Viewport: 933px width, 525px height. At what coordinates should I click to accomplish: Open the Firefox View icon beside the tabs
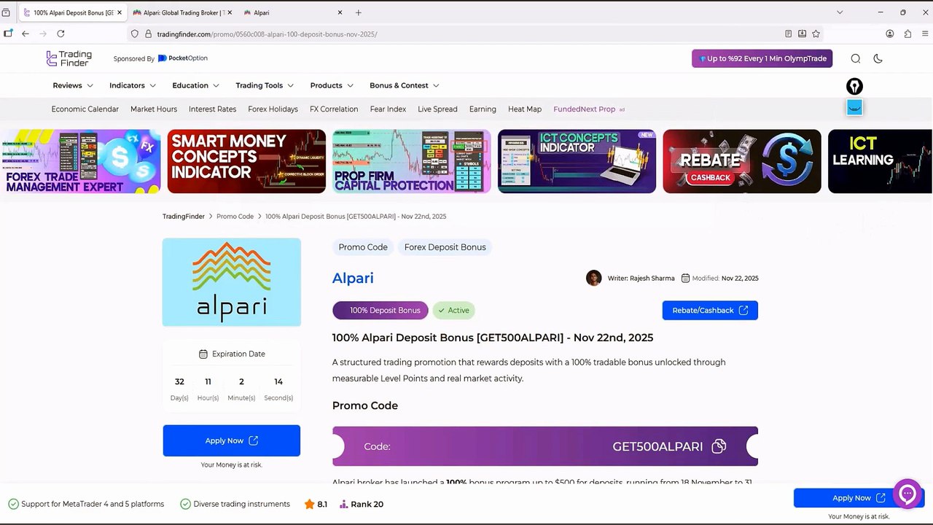click(x=6, y=12)
